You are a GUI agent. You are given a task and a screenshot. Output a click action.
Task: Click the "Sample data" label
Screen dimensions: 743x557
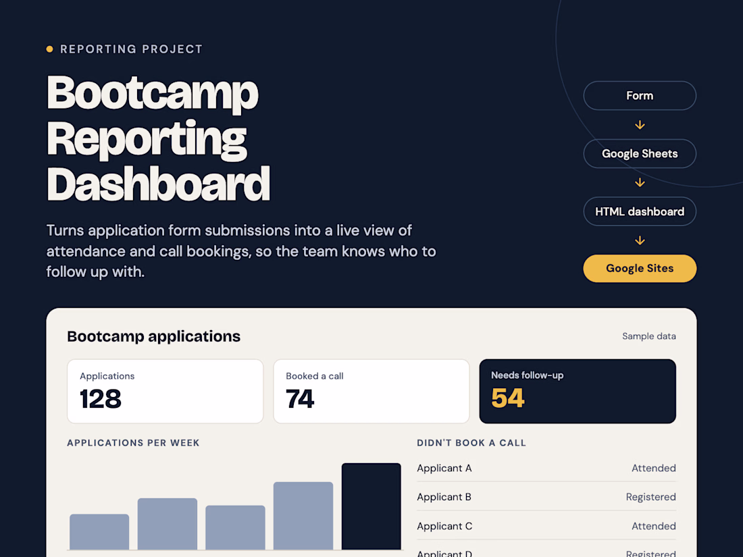(x=648, y=336)
